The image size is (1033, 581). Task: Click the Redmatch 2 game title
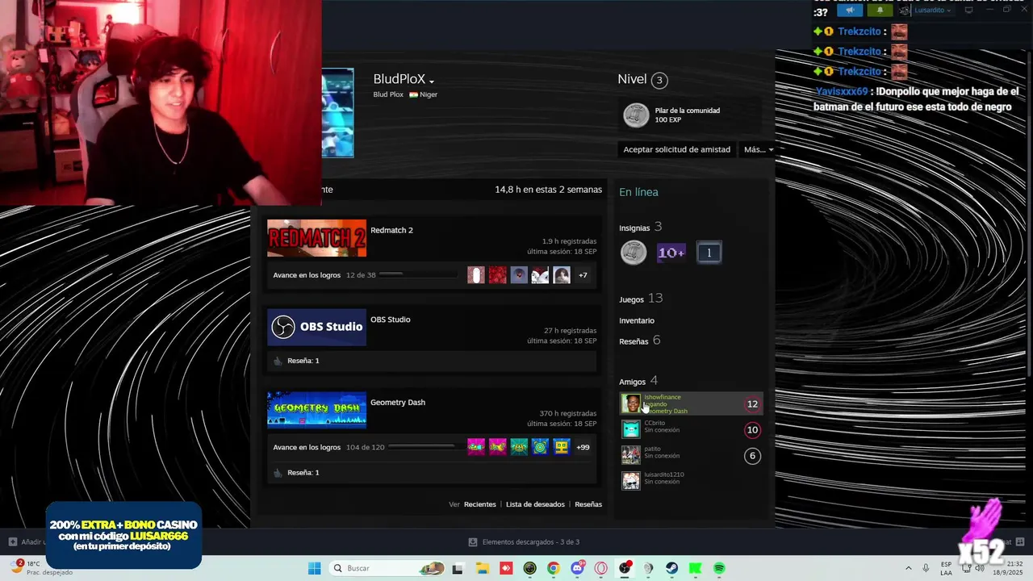(391, 230)
